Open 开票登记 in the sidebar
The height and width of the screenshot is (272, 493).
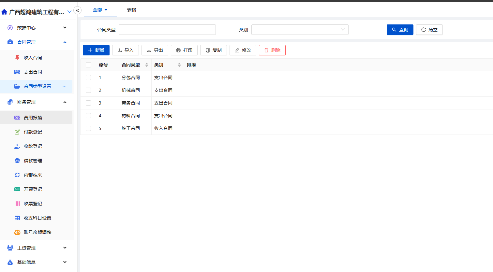coord(33,189)
